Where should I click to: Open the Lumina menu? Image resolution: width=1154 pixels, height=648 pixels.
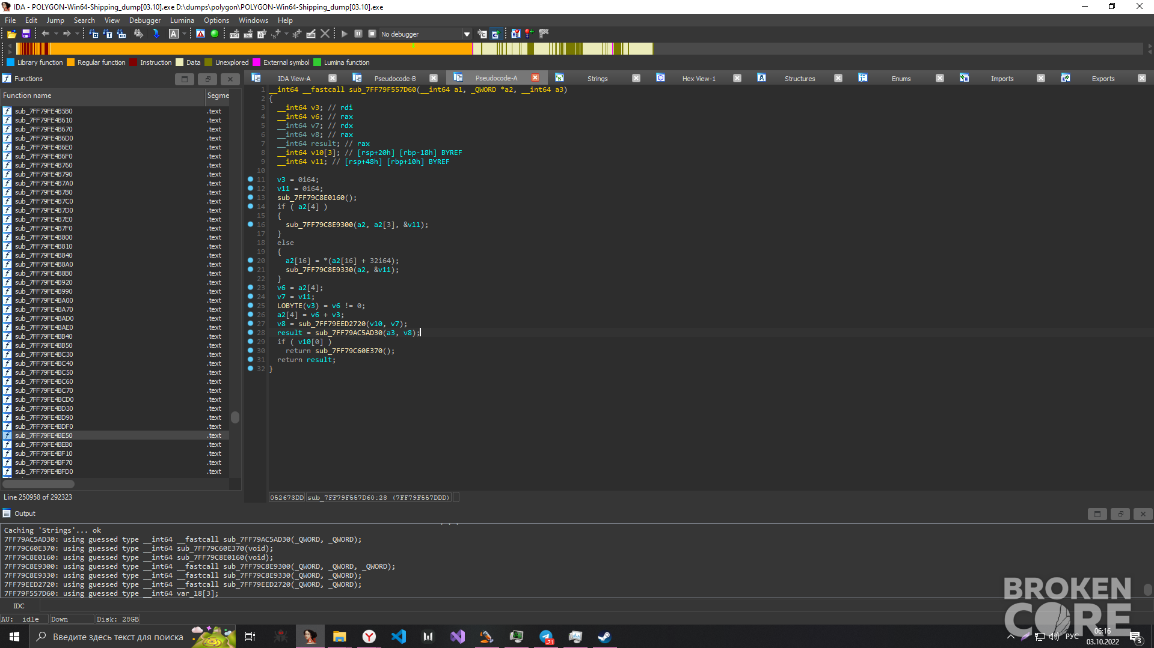click(182, 20)
